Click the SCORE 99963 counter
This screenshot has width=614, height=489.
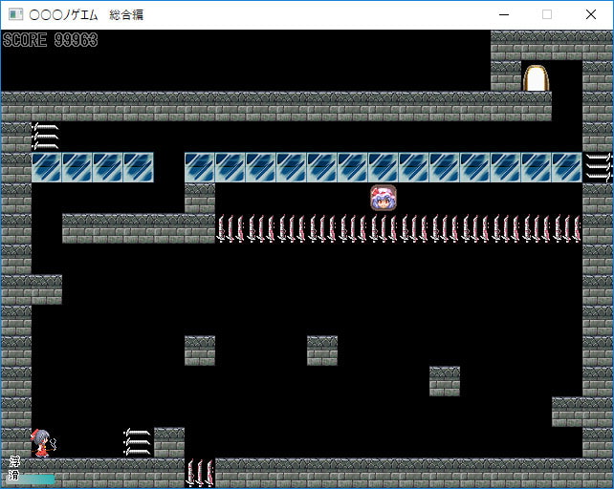pos(50,40)
